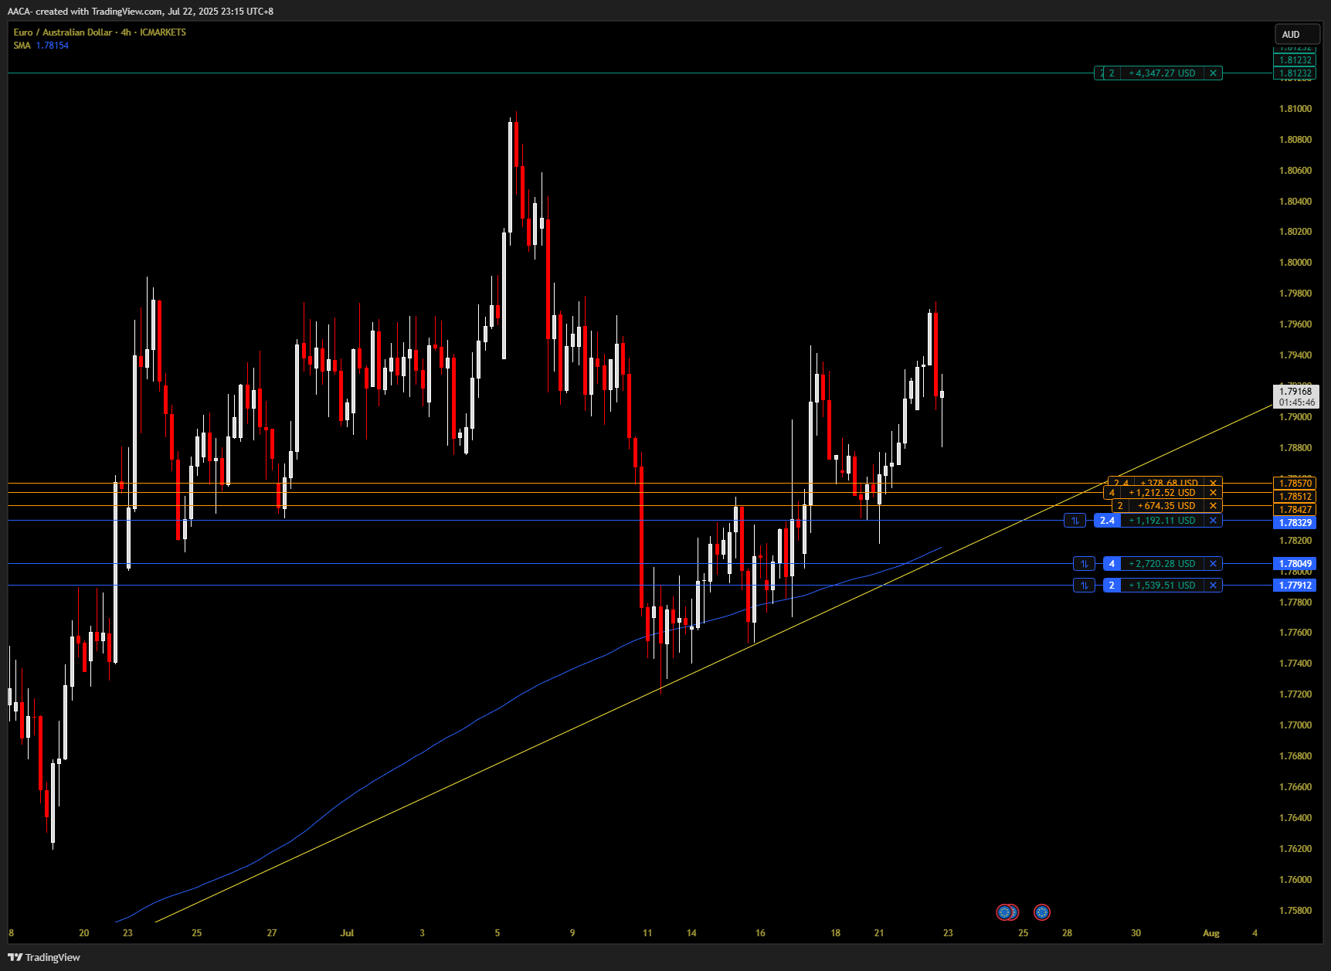Screen dimensions: 1331x971
Task: Open the lone economic event marker after the 25 label
Action: coord(1042,912)
